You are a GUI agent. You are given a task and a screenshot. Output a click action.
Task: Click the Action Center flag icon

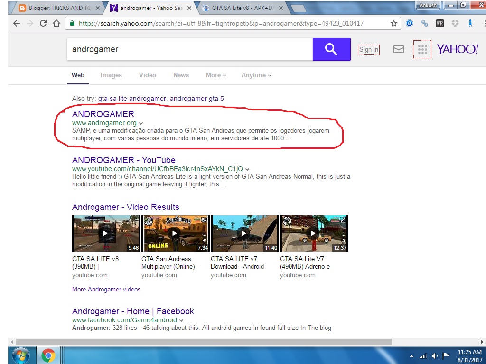[446, 355]
